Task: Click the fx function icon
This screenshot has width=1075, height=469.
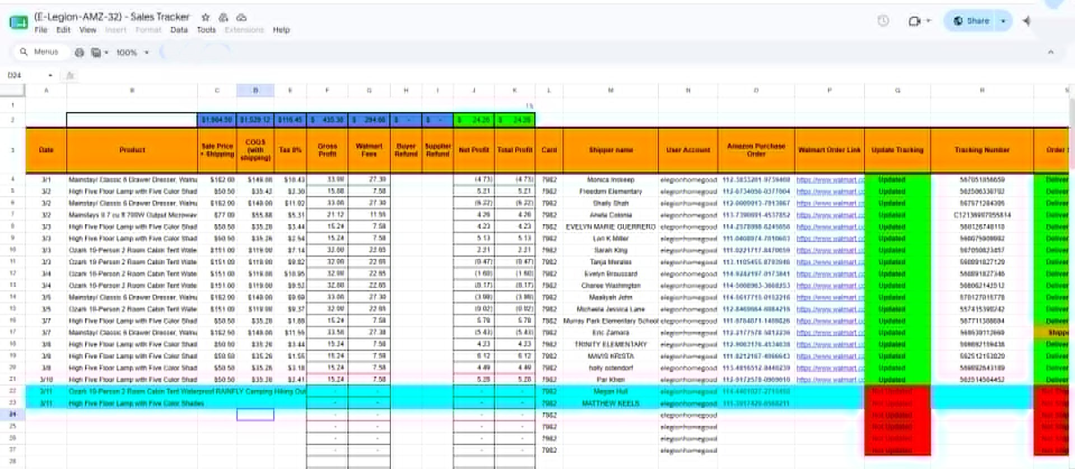Action: [x=70, y=75]
